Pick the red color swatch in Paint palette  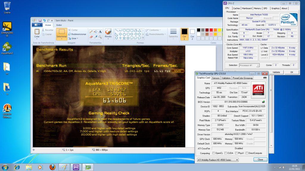tap(211, 30)
